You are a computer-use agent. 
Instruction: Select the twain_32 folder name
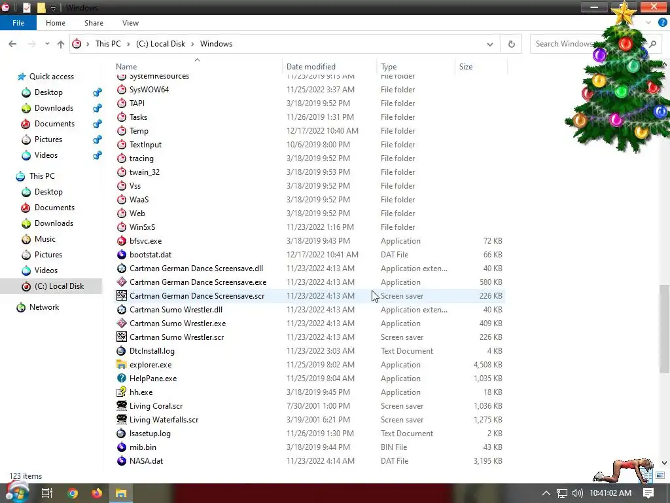(145, 172)
